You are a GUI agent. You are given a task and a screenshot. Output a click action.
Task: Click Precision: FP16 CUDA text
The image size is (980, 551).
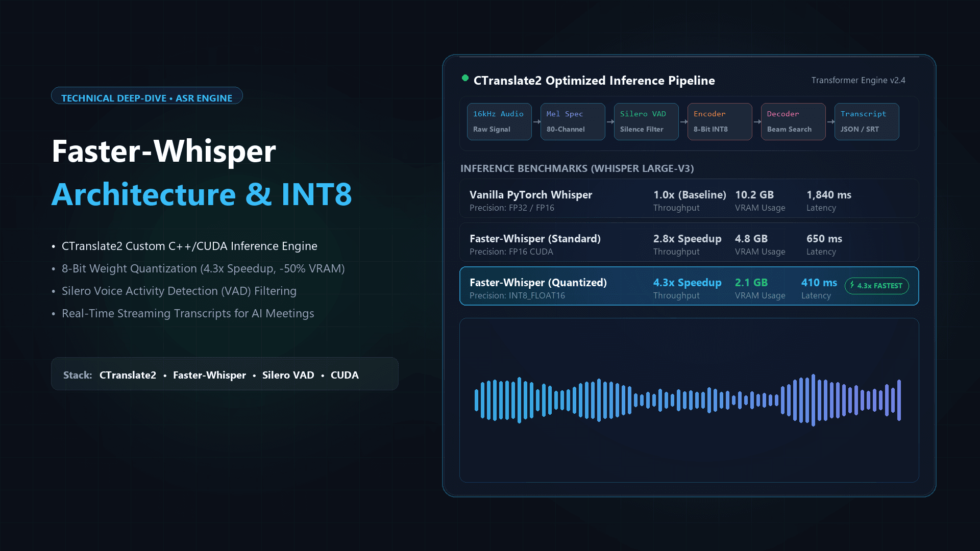511,252
